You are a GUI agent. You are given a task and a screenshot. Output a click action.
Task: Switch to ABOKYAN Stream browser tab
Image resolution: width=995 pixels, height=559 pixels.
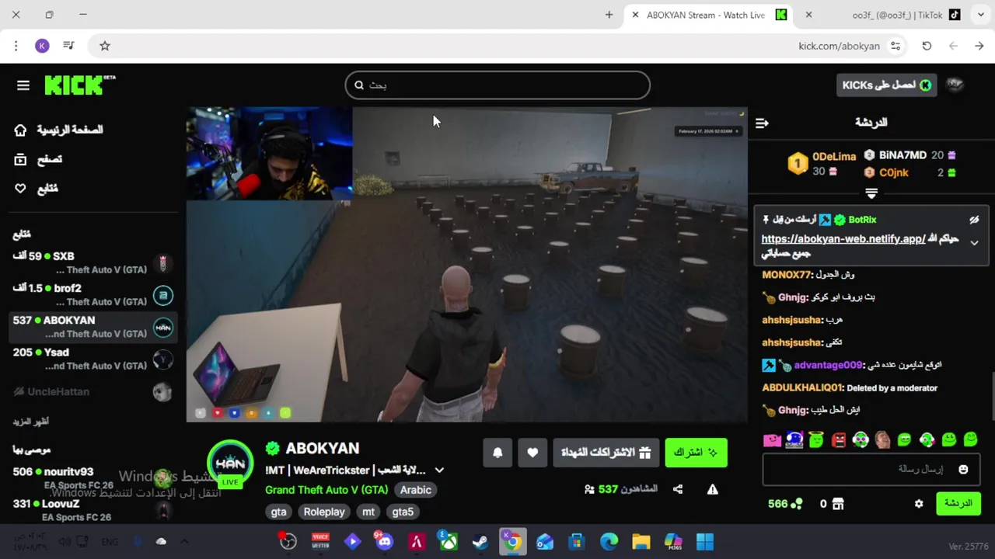706,15
